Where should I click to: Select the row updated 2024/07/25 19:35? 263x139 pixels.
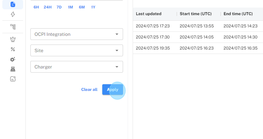tap(153, 48)
